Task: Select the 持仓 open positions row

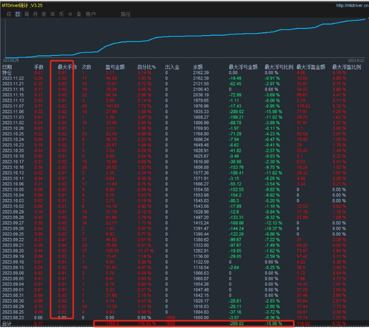Action: [7, 73]
